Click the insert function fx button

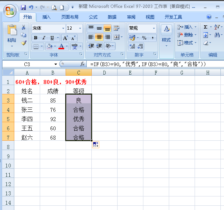[x=82, y=64]
